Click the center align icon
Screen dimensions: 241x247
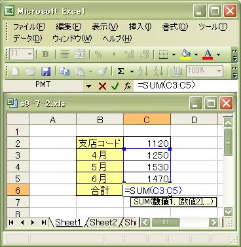[x=65, y=54]
